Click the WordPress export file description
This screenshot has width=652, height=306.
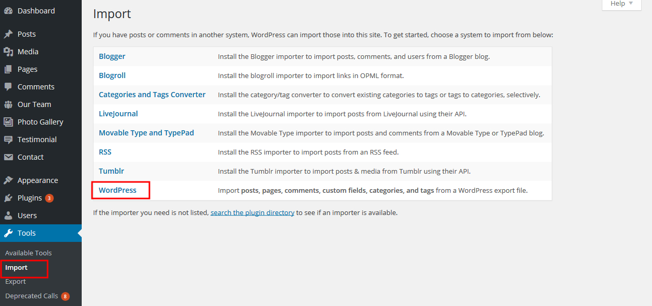[x=373, y=191]
